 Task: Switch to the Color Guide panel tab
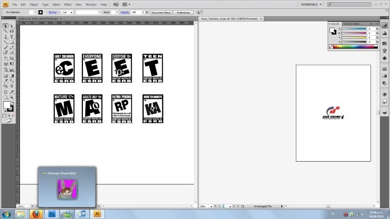351,24
